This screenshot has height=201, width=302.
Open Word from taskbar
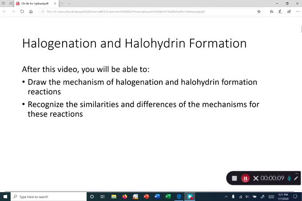click(157, 197)
